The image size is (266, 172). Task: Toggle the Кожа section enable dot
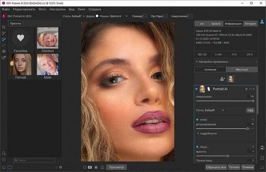[x=197, y=120]
